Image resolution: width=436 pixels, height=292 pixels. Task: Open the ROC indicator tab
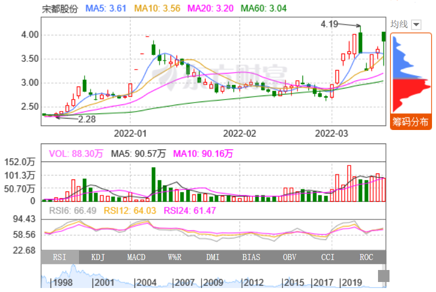click(x=366, y=257)
